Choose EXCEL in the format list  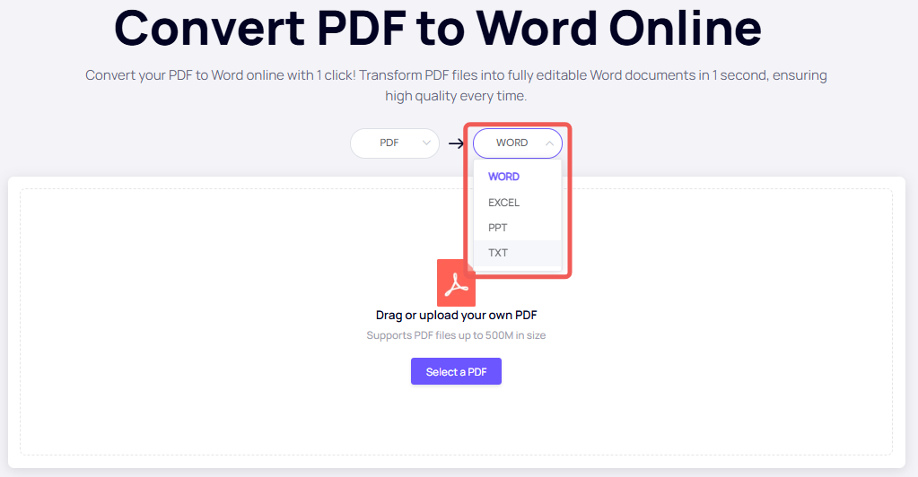tap(517, 203)
